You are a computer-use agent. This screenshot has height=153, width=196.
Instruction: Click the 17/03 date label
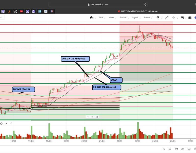(x=31, y=141)
